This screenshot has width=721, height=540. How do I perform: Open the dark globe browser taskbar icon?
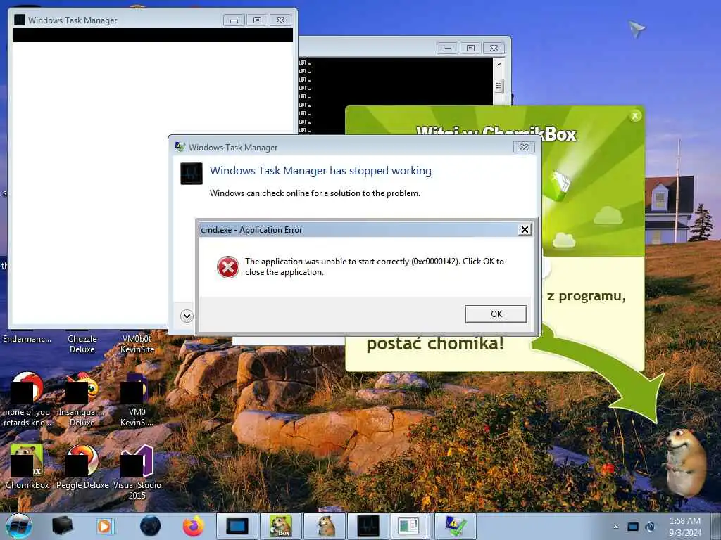150,526
